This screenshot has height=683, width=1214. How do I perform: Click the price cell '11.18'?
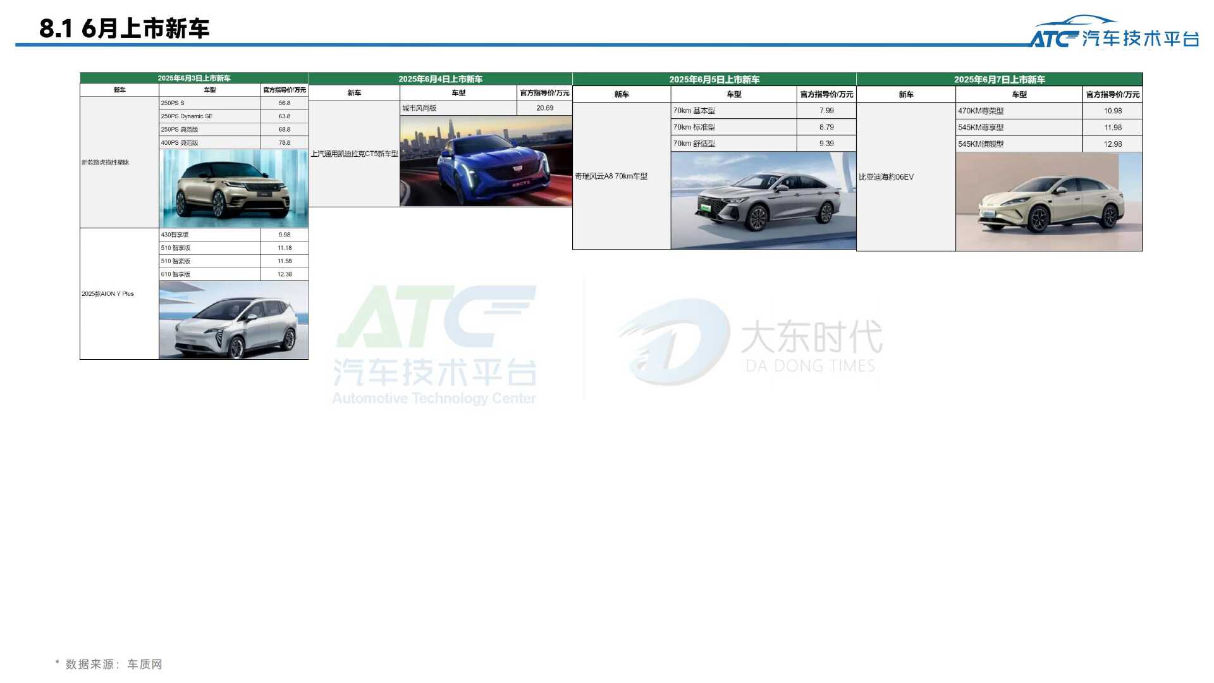click(285, 248)
